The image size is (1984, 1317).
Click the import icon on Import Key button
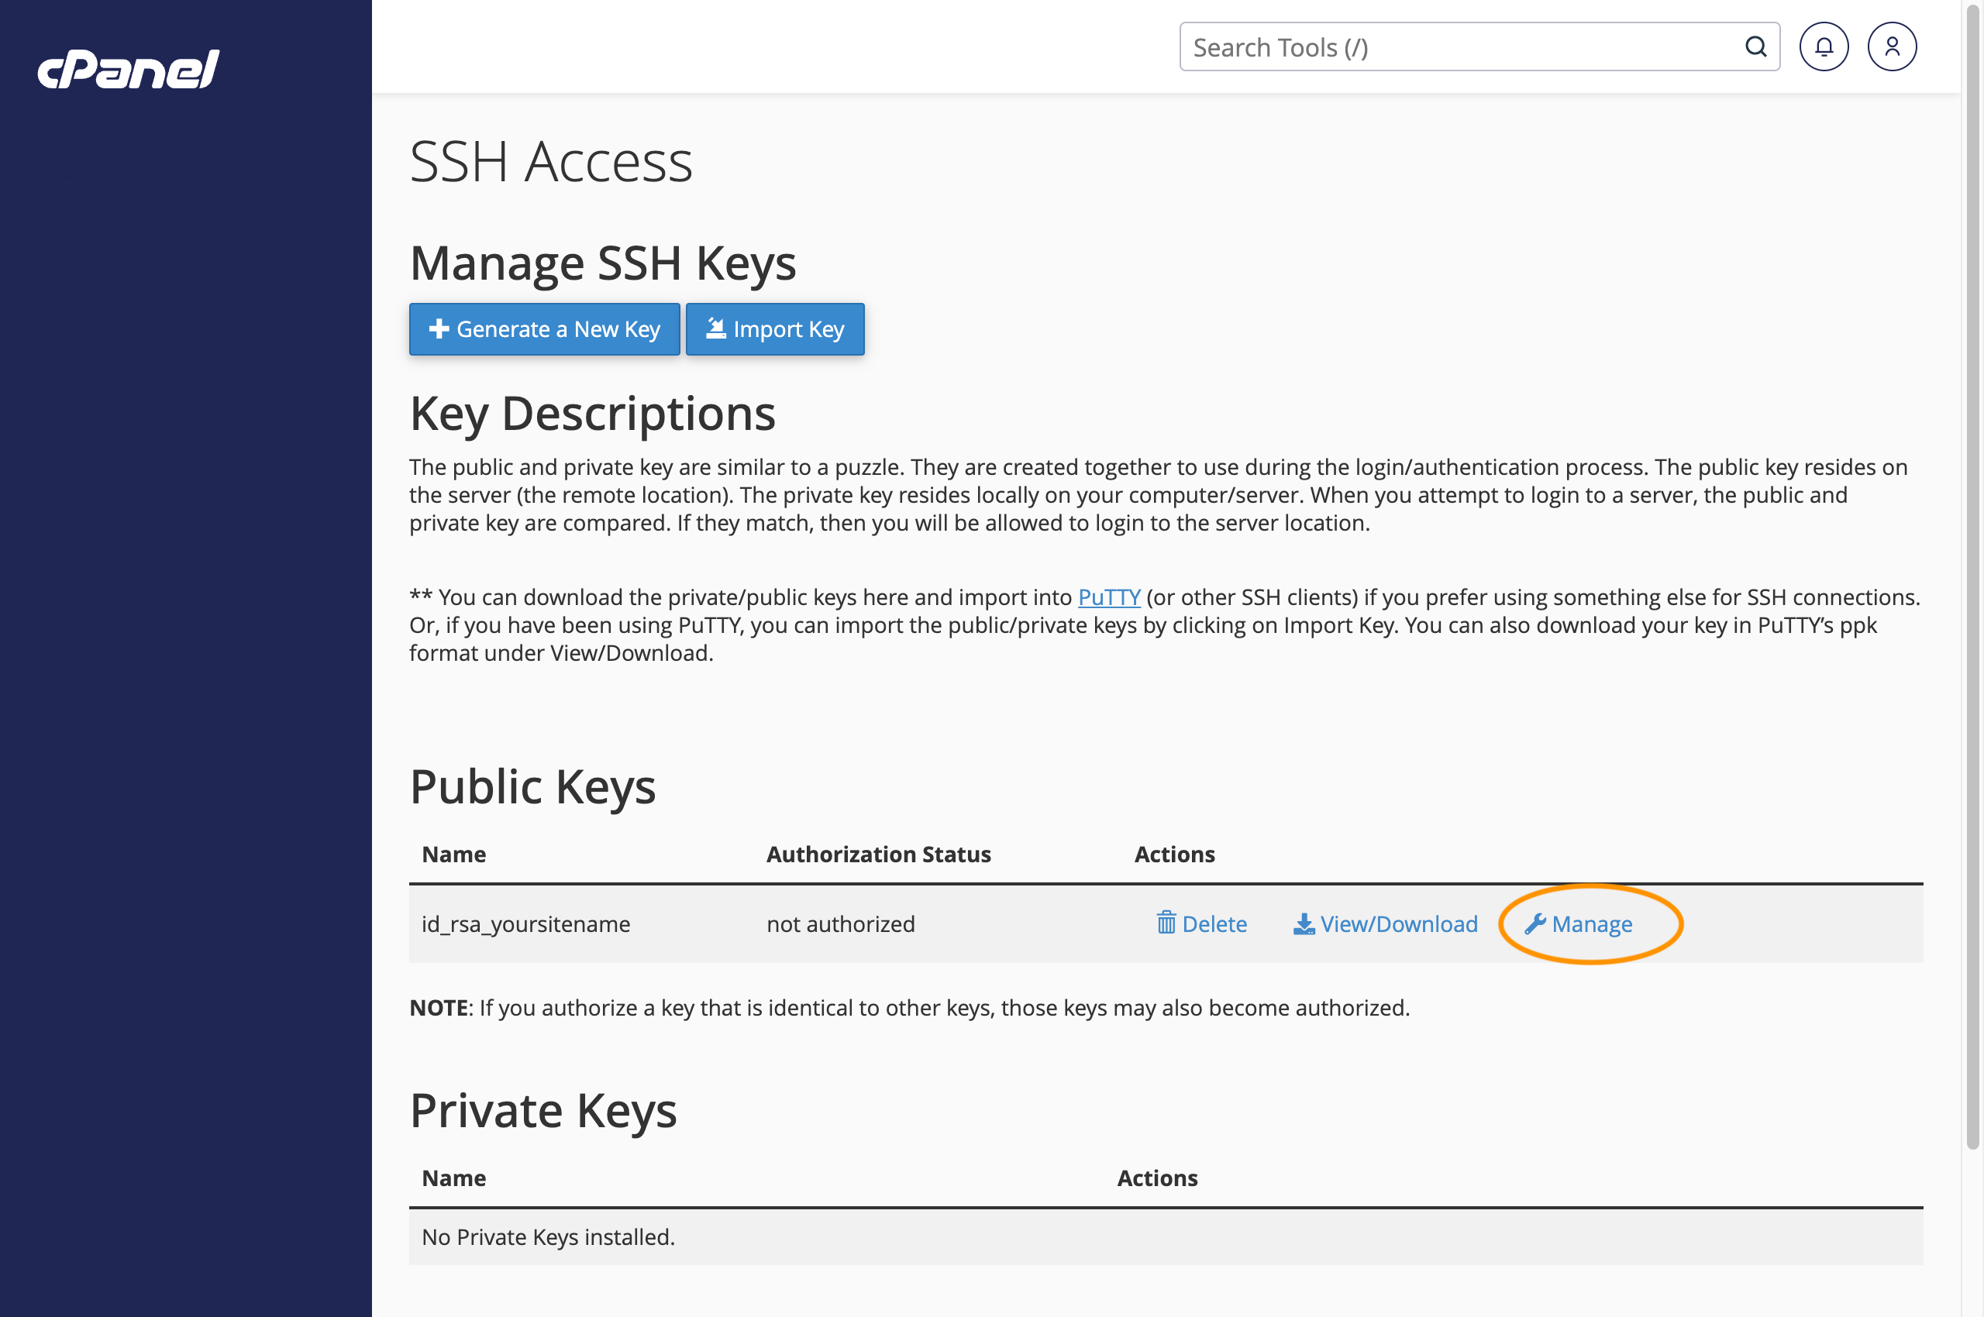coord(716,329)
